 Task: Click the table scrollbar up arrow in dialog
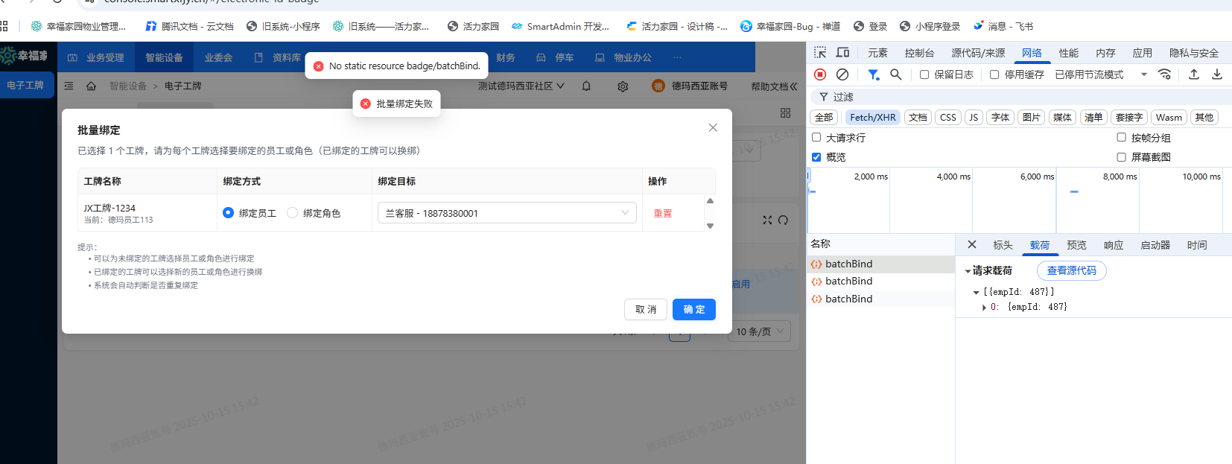(x=710, y=200)
